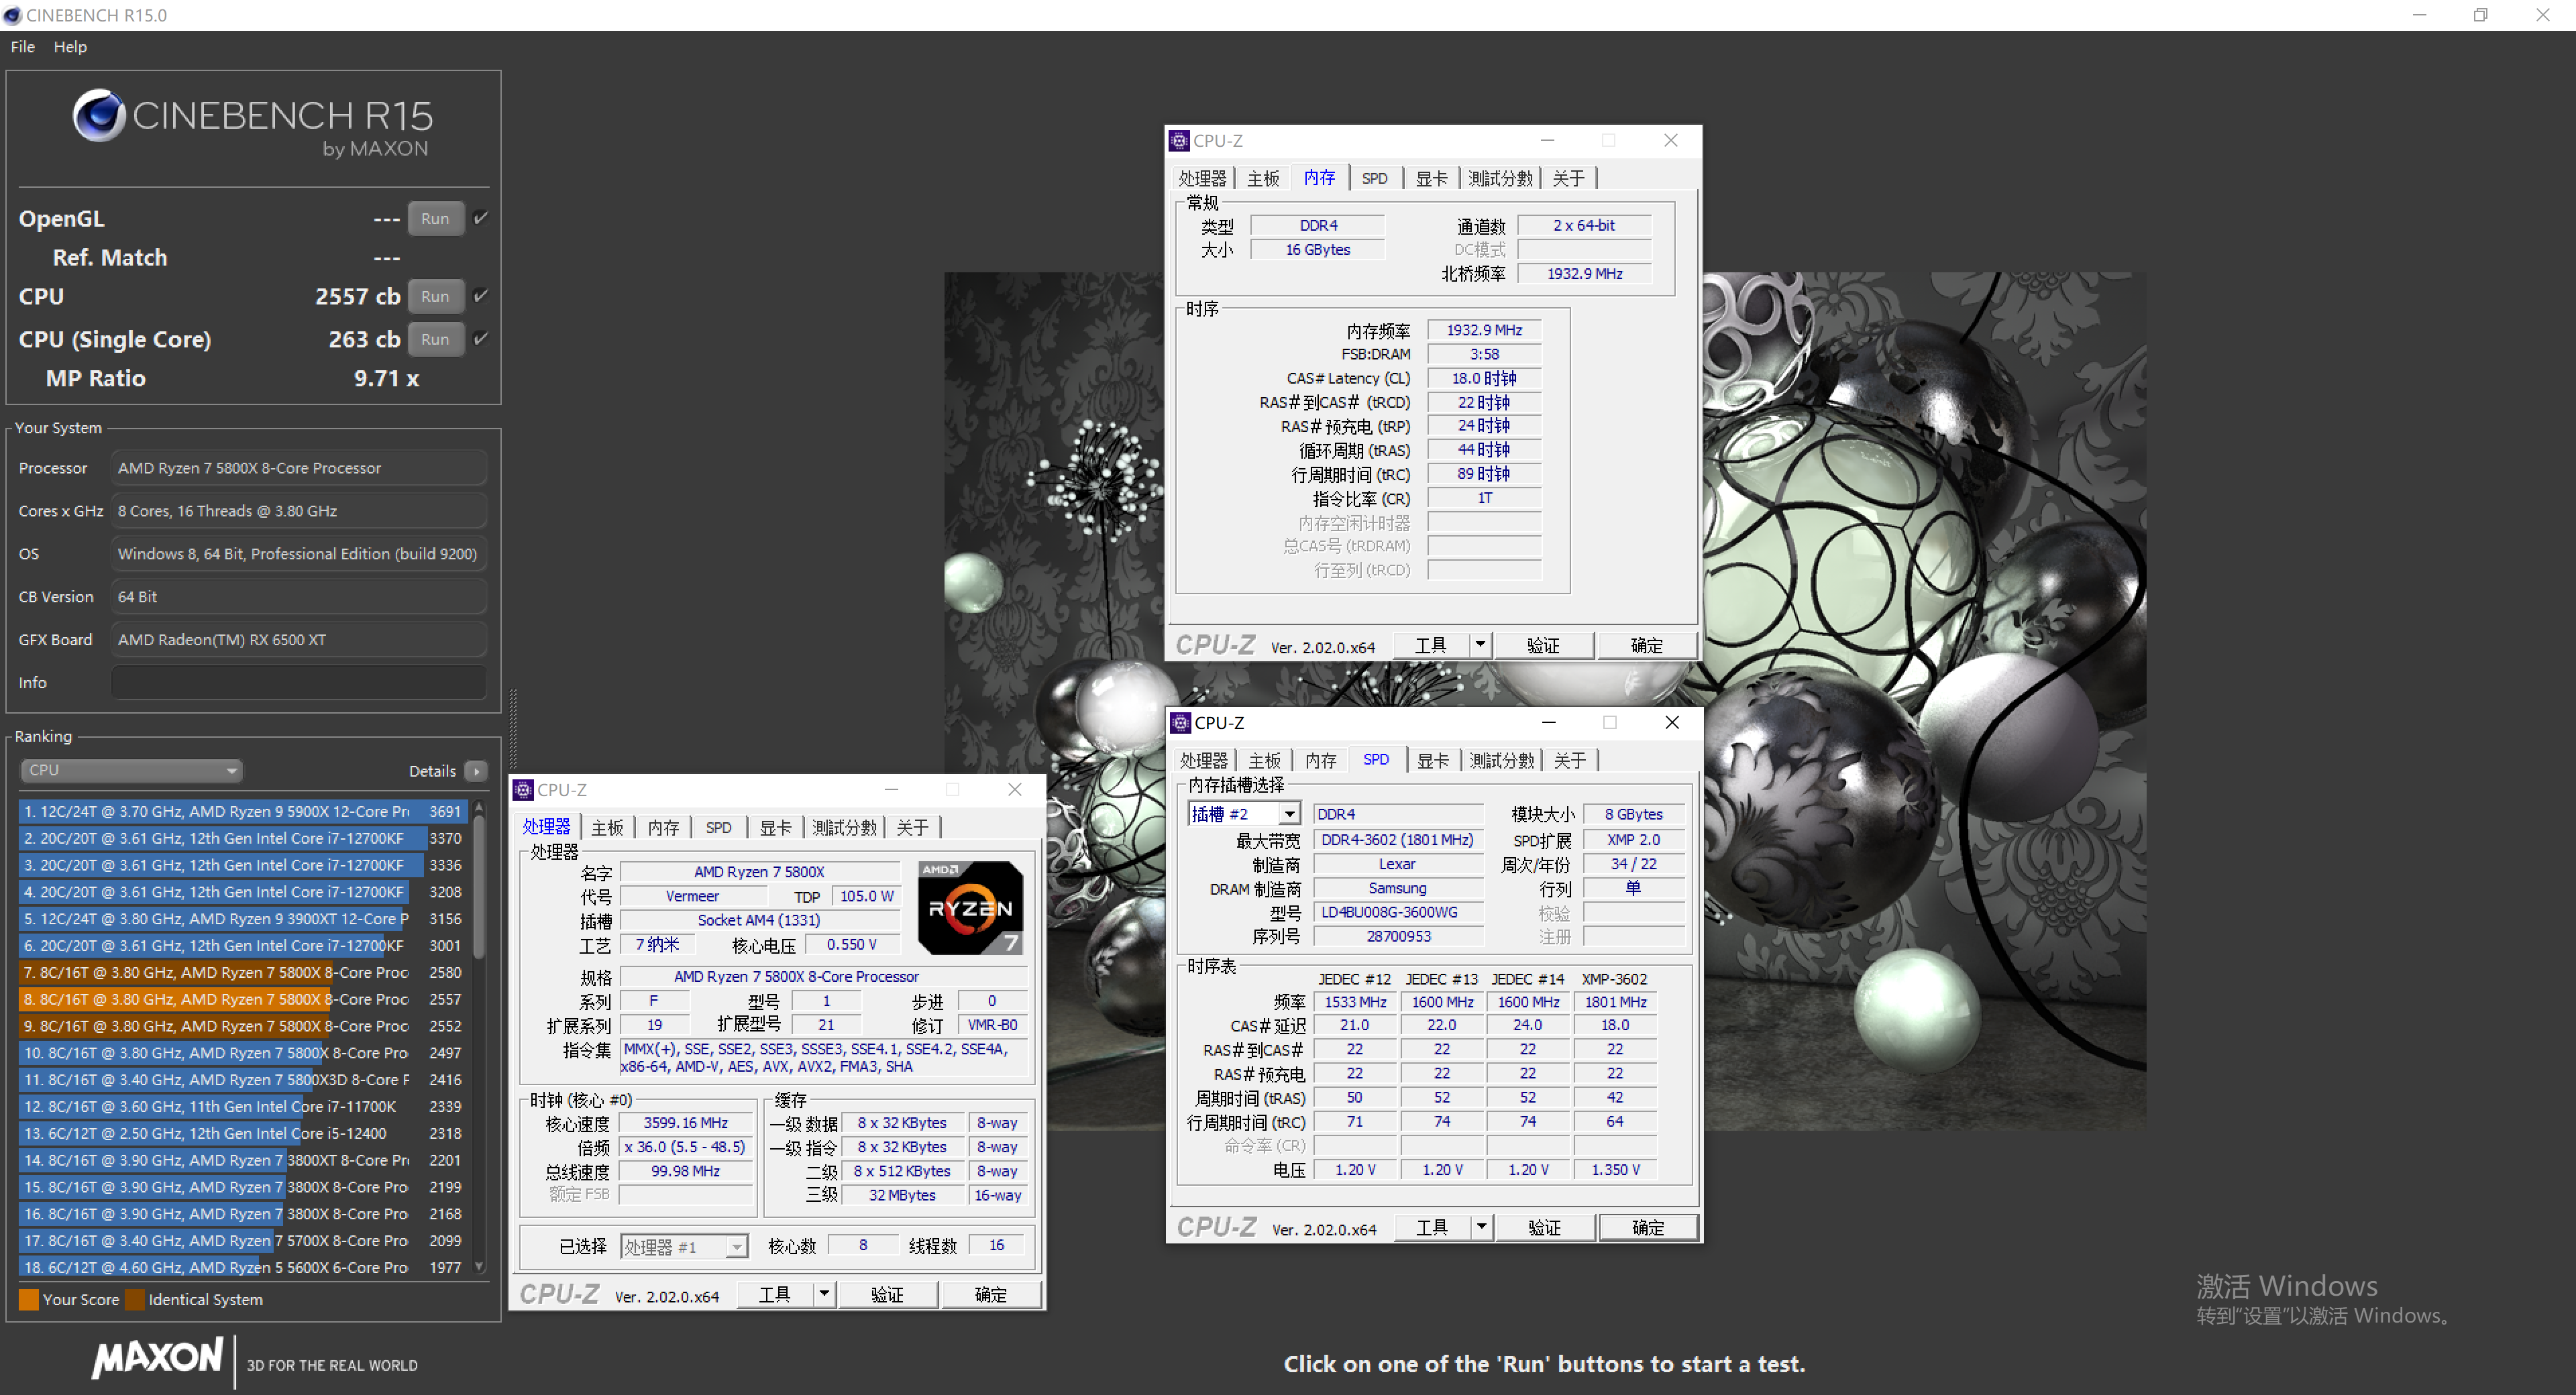Switch to the SPD tab in CPU-Z
This screenshot has width=2576, height=1395.
click(x=718, y=827)
